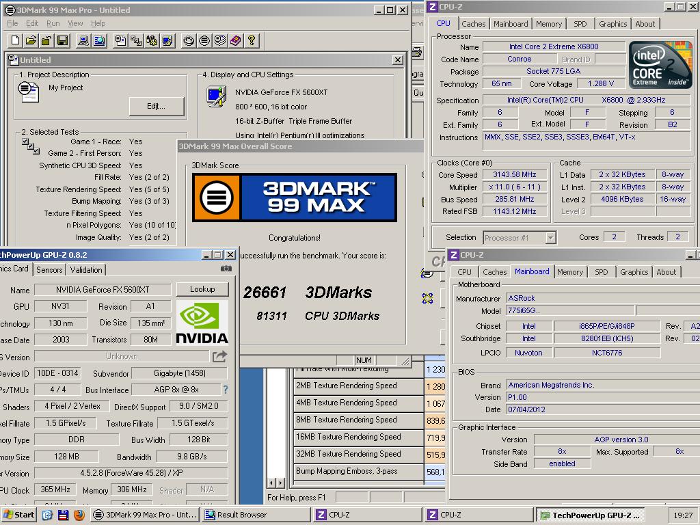Launch Firefox from the quick launch bar
The height and width of the screenshot is (525, 700).
pos(79,515)
